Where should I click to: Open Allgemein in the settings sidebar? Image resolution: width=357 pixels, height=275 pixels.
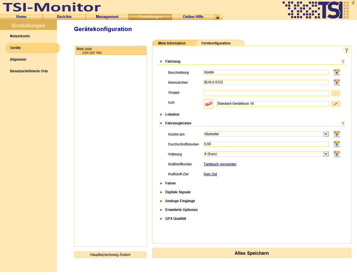point(18,59)
